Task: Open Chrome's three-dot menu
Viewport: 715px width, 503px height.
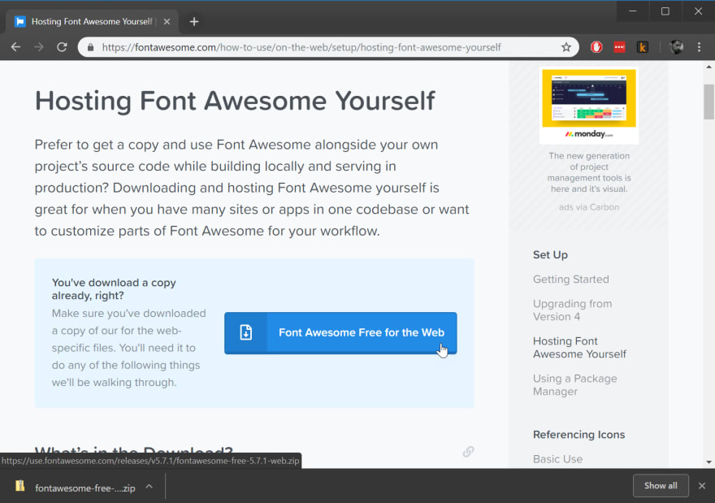Action: click(699, 47)
